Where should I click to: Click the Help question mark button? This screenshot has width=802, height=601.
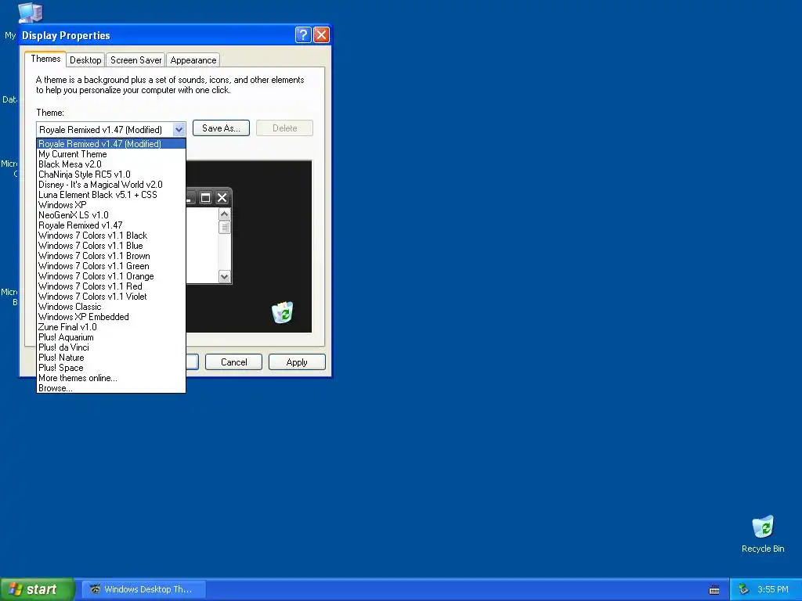pyautogui.click(x=303, y=34)
